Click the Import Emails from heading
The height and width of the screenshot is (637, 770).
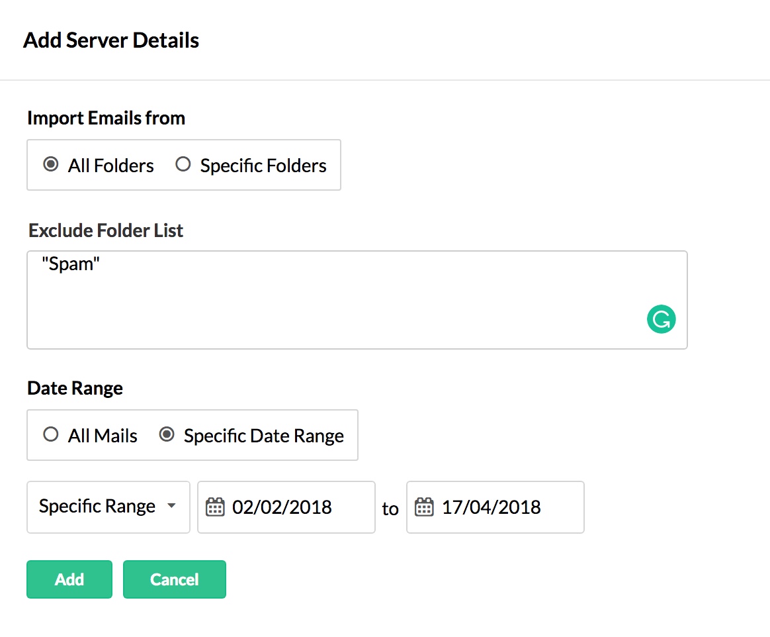click(106, 118)
